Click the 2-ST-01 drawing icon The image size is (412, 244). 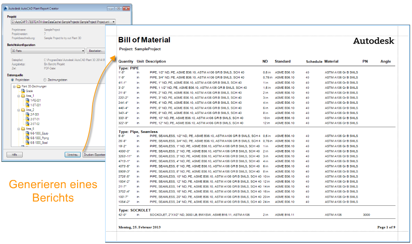(x=27, y=119)
